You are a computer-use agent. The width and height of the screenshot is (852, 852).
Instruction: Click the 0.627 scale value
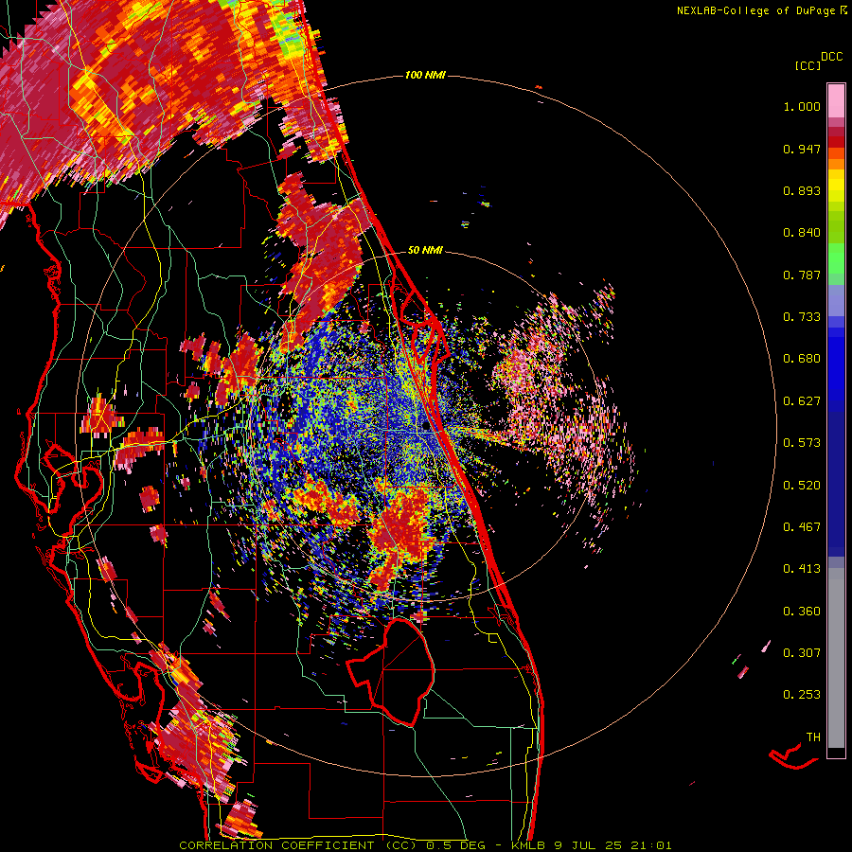(x=802, y=401)
